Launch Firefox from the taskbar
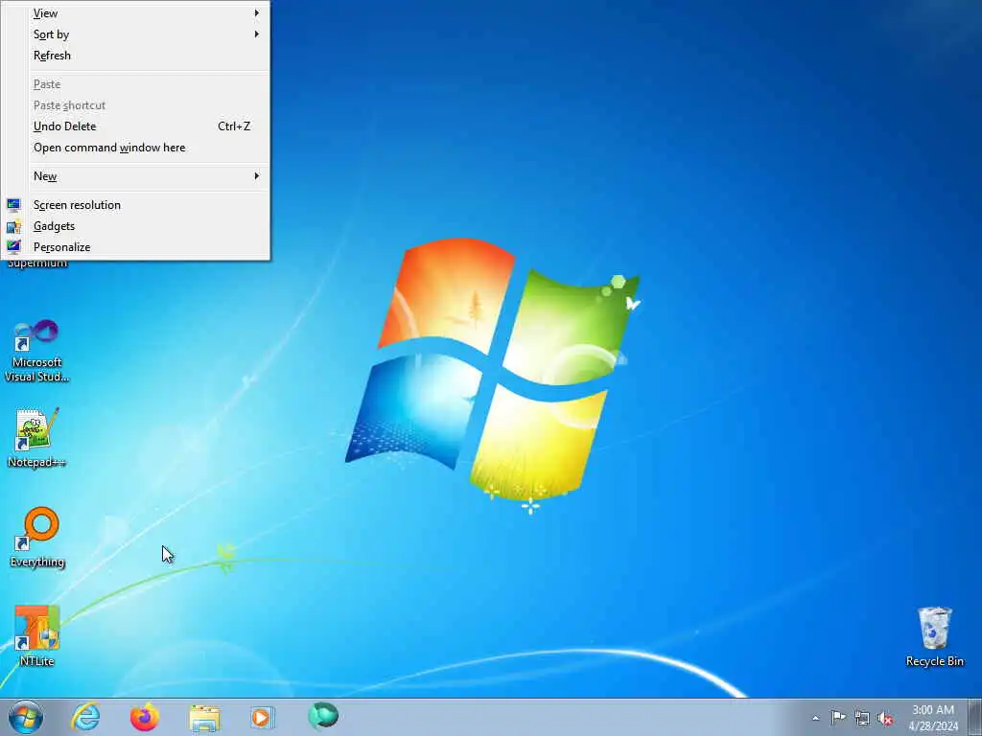This screenshot has height=736, width=982. pyautogui.click(x=145, y=717)
